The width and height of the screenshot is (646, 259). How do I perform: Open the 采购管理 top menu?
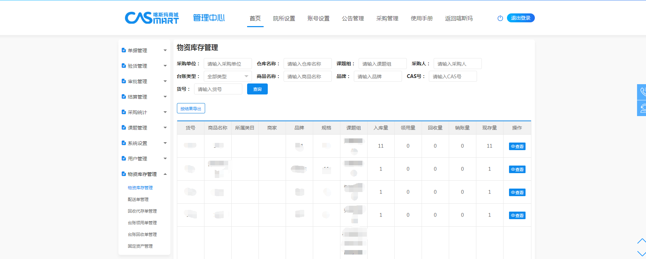pyautogui.click(x=387, y=19)
